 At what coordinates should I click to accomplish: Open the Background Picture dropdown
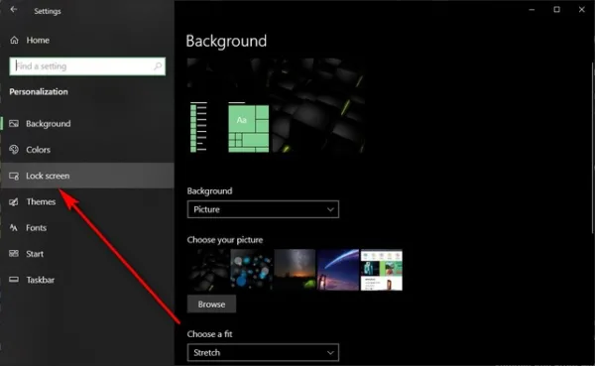tap(263, 209)
